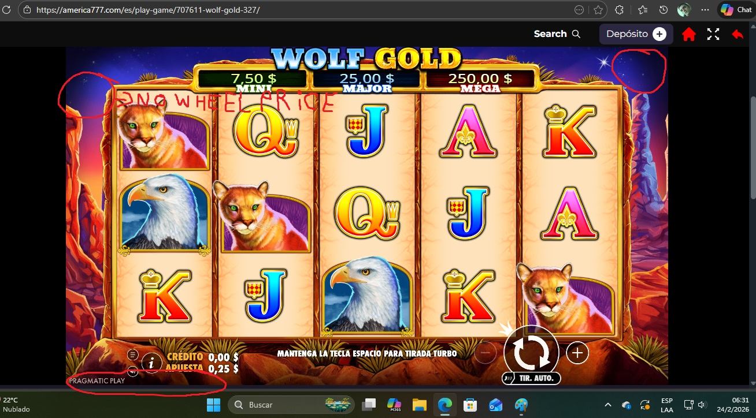
Task: Toggle the game sound speaker icon
Action: [132, 372]
